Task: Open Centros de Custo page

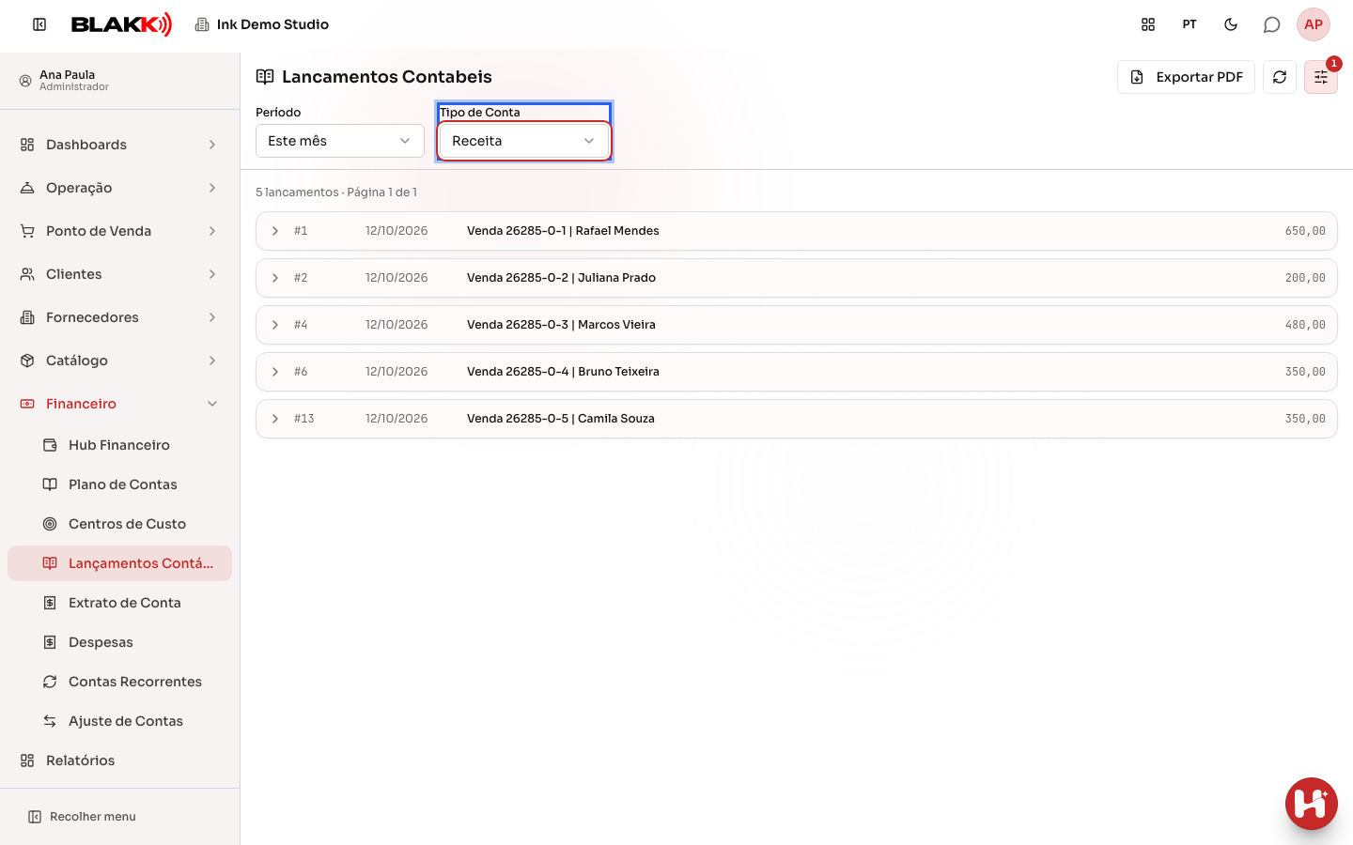Action: coord(119,524)
